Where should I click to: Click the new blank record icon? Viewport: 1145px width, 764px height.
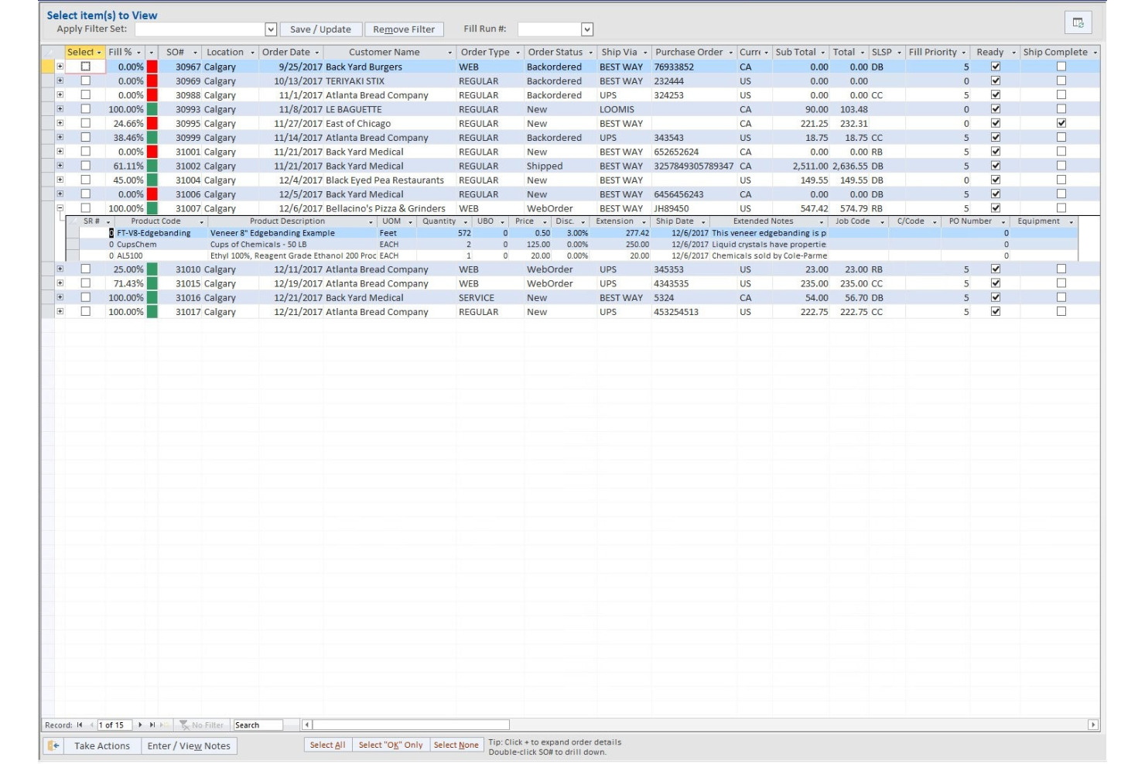pos(165,725)
